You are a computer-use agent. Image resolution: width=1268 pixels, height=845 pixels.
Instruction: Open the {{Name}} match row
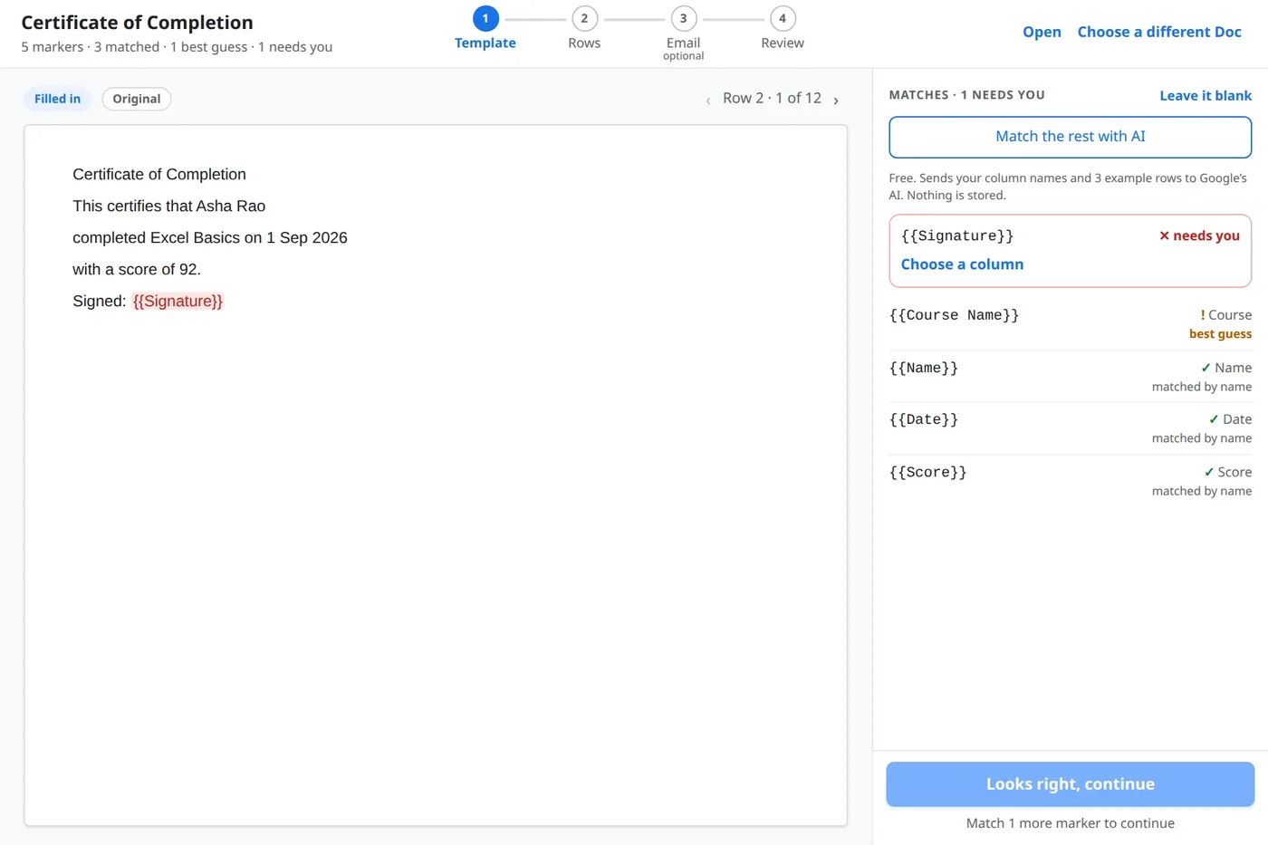[x=1071, y=376]
